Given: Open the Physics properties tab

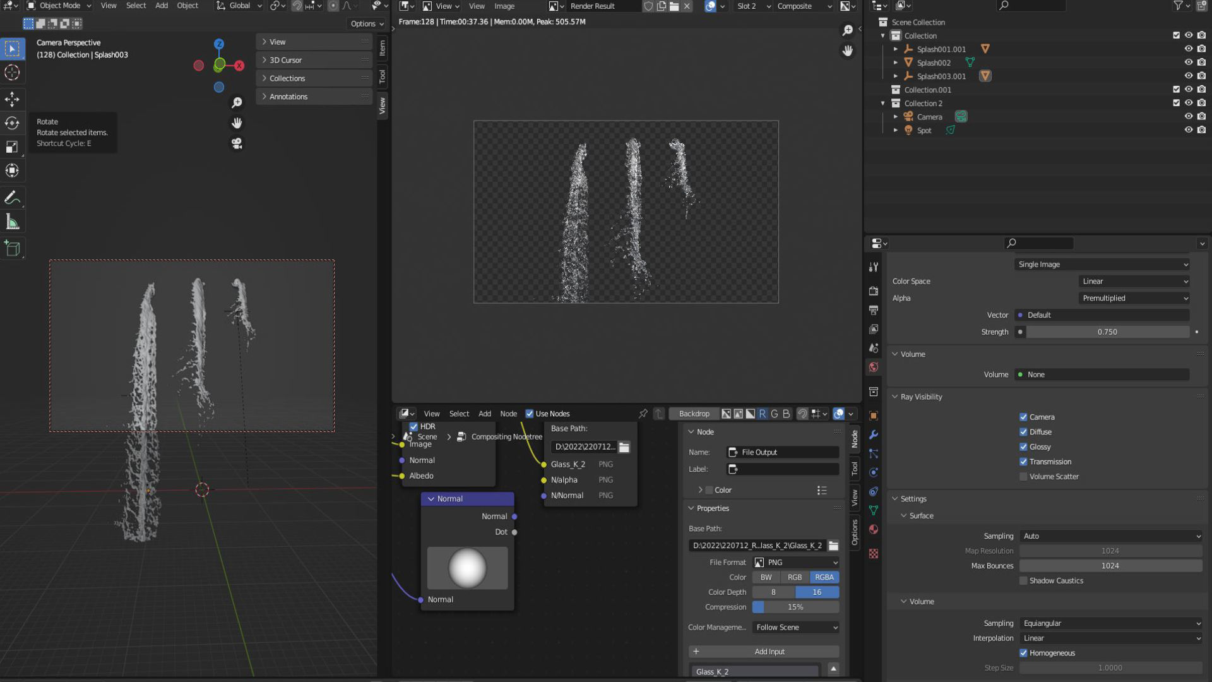Looking at the screenshot, I should coord(874,472).
